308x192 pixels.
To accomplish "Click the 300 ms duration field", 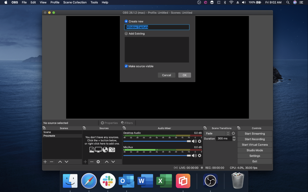I will [x=224, y=138].
